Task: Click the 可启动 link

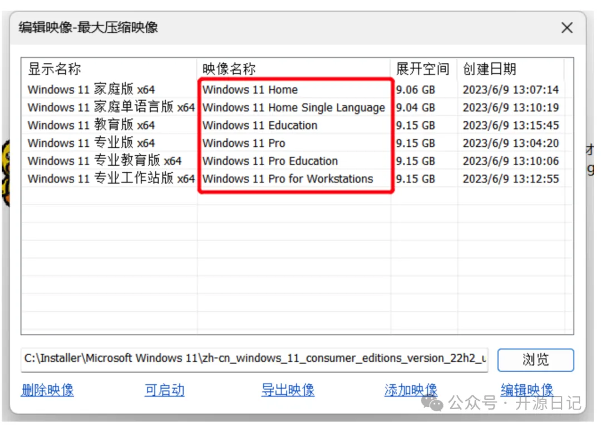Action: [164, 390]
